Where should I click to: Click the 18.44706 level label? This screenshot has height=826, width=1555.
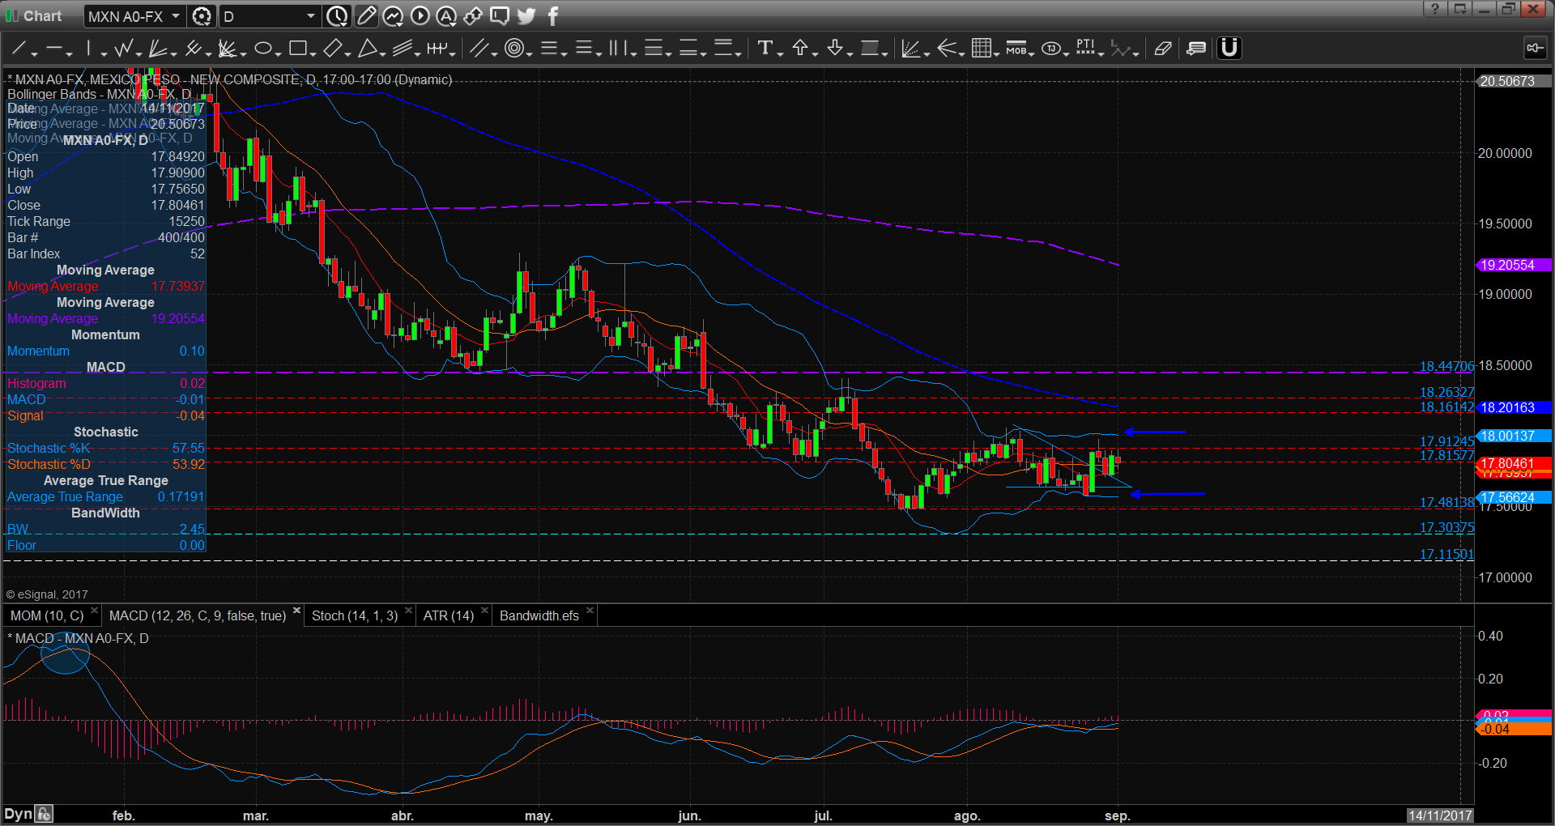point(1446,366)
